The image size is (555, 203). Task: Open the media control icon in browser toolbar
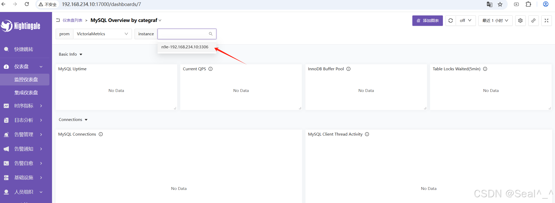[x=516, y=4]
